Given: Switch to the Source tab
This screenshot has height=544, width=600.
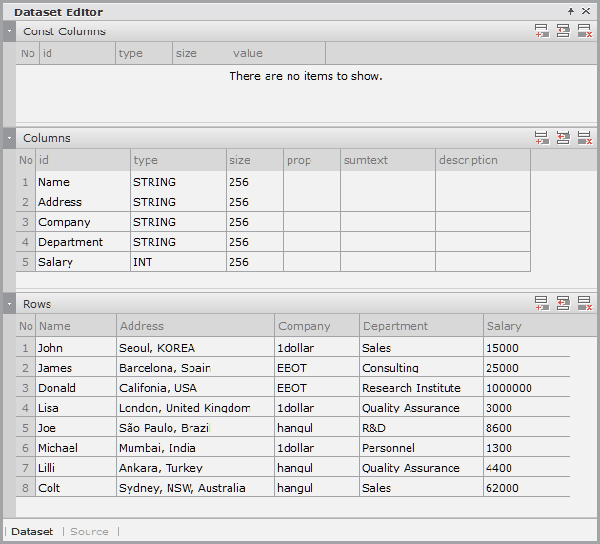Looking at the screenshot, I should click(x=90, y=532).
